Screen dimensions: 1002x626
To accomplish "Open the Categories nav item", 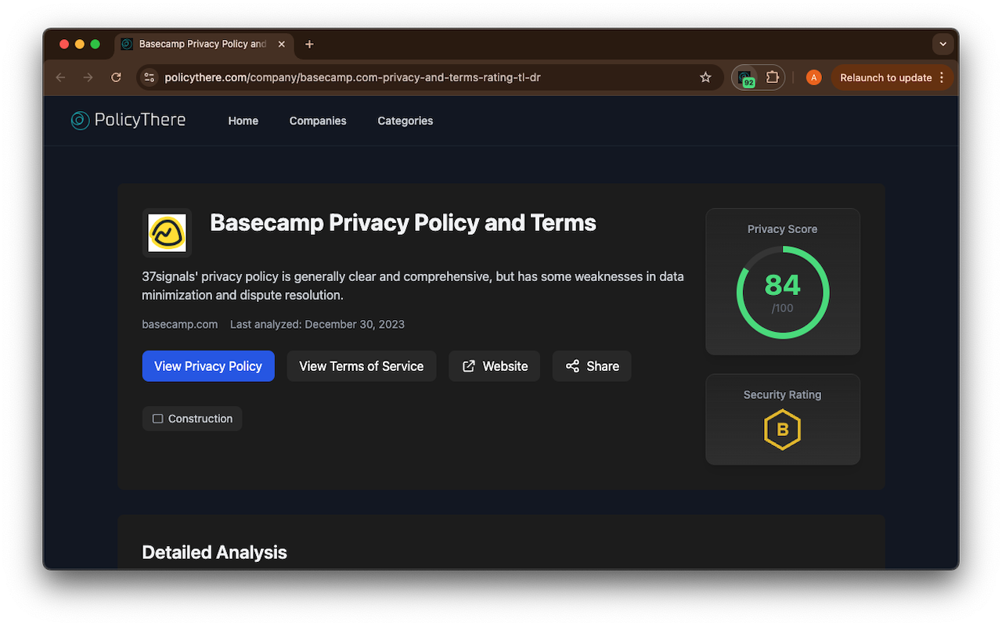I will point(405,121).
